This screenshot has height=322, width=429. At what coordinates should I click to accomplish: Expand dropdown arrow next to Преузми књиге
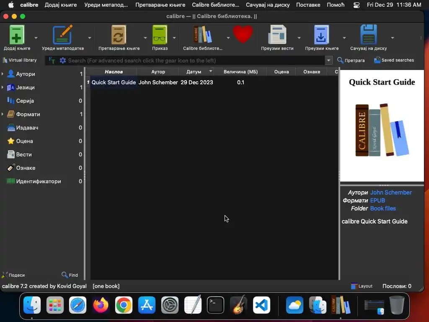pyautogui.click(x=344, y=38)
